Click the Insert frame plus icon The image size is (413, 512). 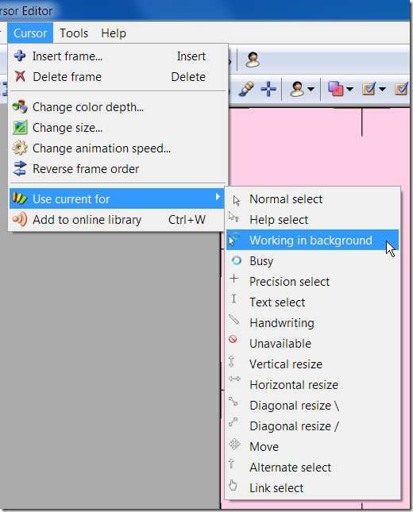(20, 56)
